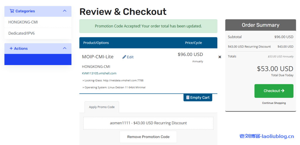Open the Dedicated/IPV6 category
This screenshot has height=145, width=300.
click(x=22, y=33)
